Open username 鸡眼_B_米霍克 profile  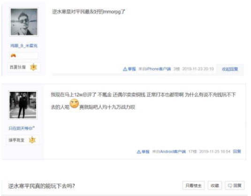click(x=24, y=46)
